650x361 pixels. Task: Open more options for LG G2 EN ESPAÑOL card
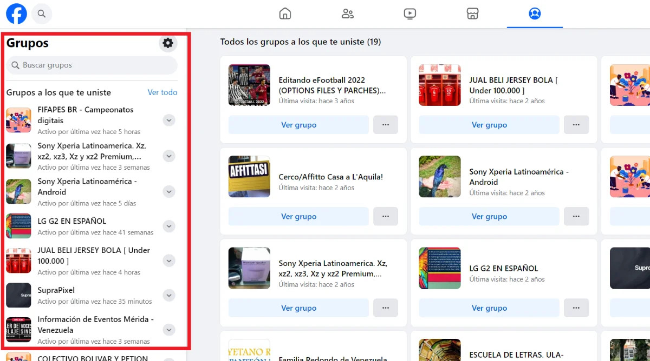(x=576, y=308)
